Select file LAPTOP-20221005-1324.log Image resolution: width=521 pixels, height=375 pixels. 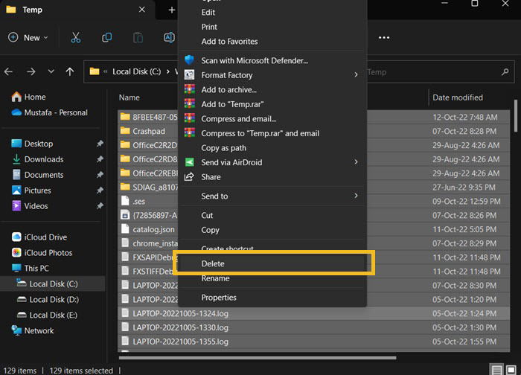[313, 313]
